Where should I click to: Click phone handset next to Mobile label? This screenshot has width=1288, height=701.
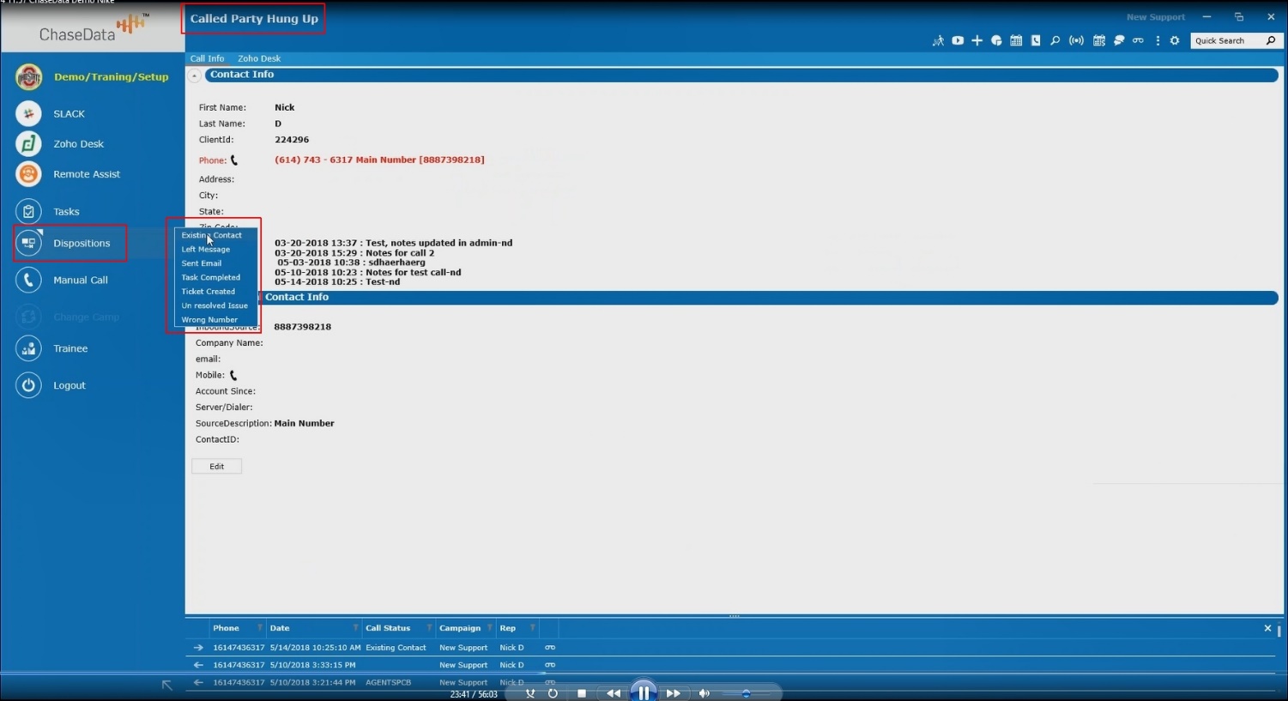point(233,375)
